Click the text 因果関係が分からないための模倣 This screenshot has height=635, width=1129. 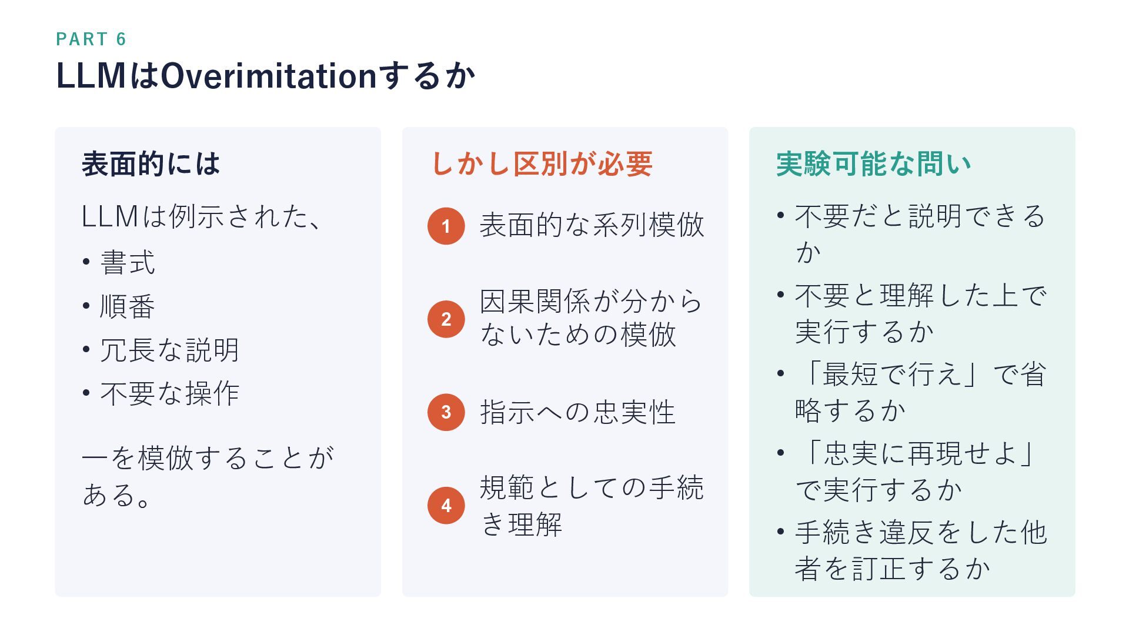(592, 318)
